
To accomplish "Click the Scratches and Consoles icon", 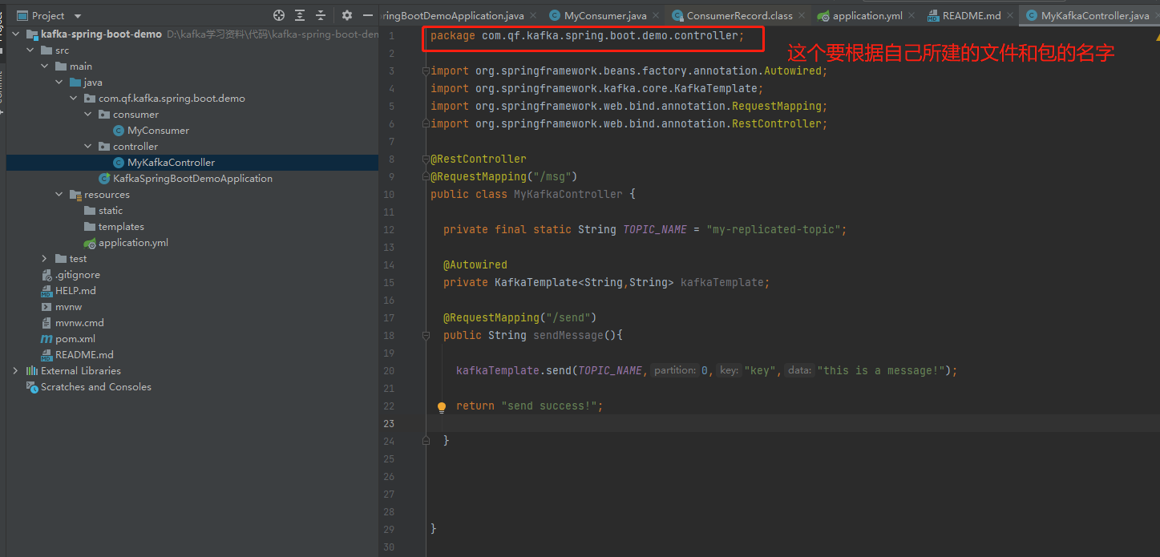I will click(x=32, y=387).
